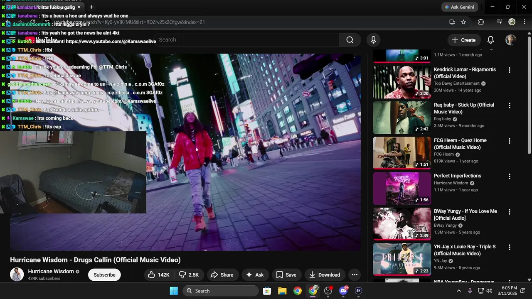Play the Raq baby Stick Up thumbnail
This screenshot has width=532, height=299.
pos(402,118)
